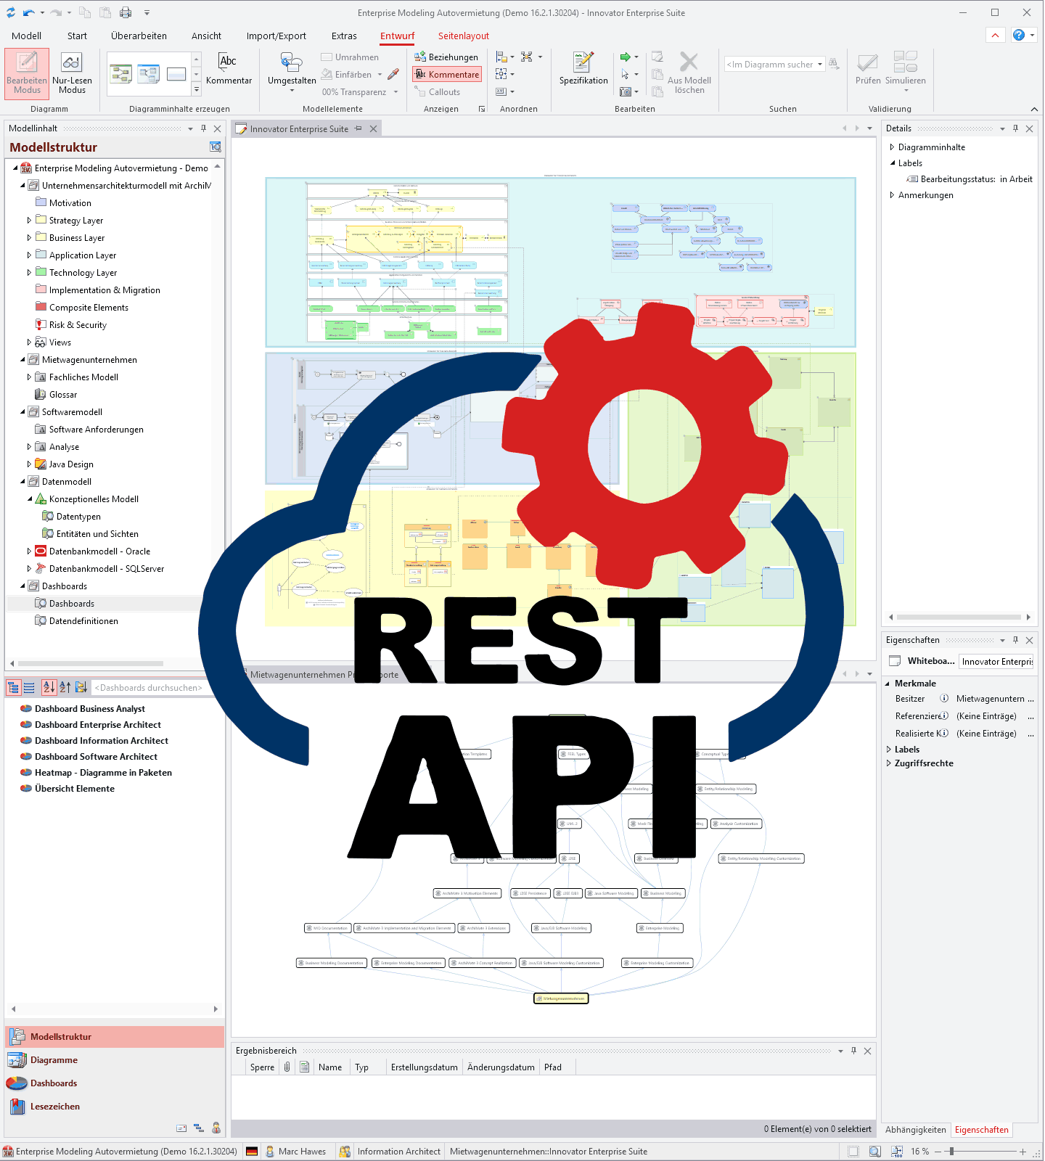Switch to Nur-Lesen Modus
The image size is (1045, 1161).
[x=72, y=73]
